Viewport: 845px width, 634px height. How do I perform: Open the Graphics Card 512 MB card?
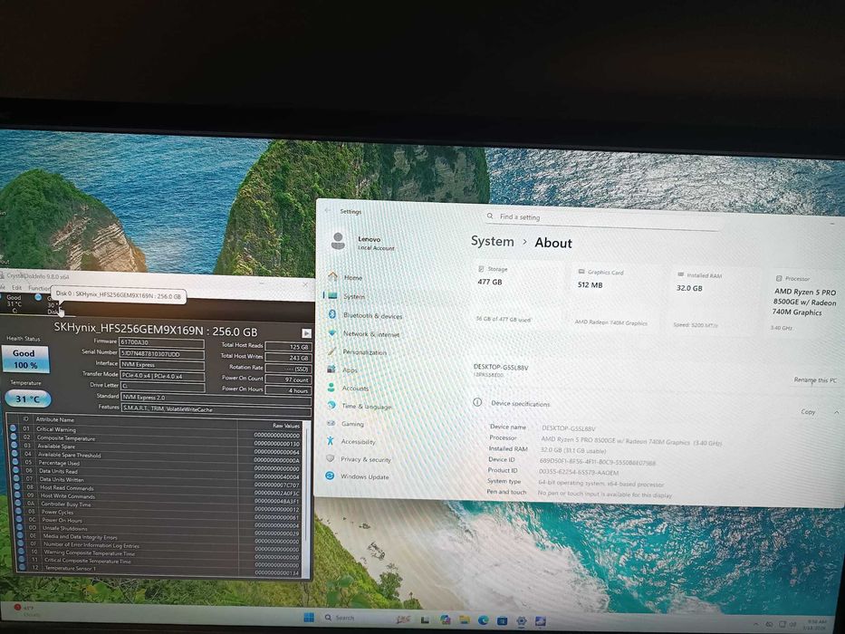click(x=613, y=298)
